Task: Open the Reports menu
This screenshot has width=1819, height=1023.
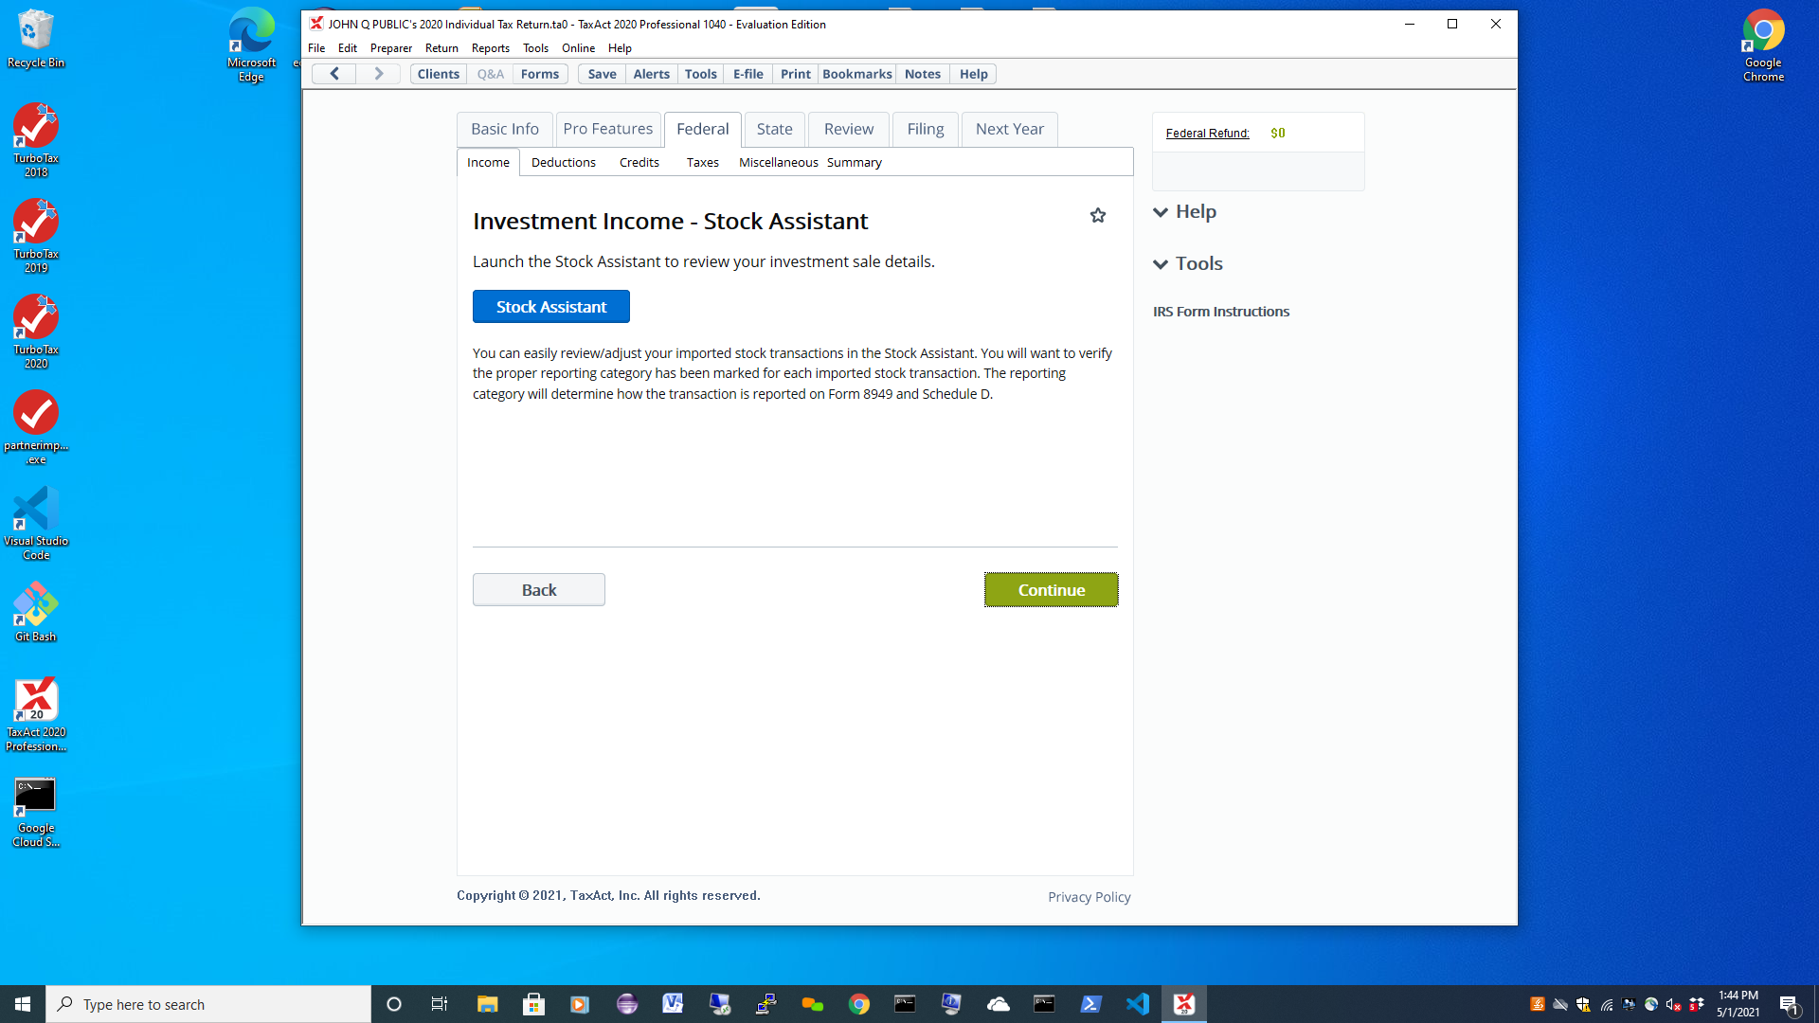Action: pos(491,48)
